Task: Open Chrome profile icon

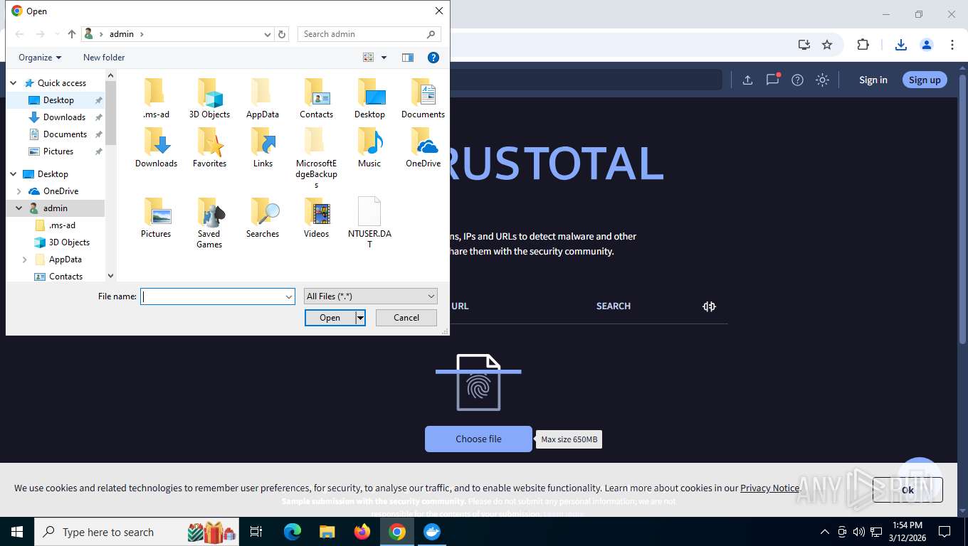Action: (x=926, y=45)
